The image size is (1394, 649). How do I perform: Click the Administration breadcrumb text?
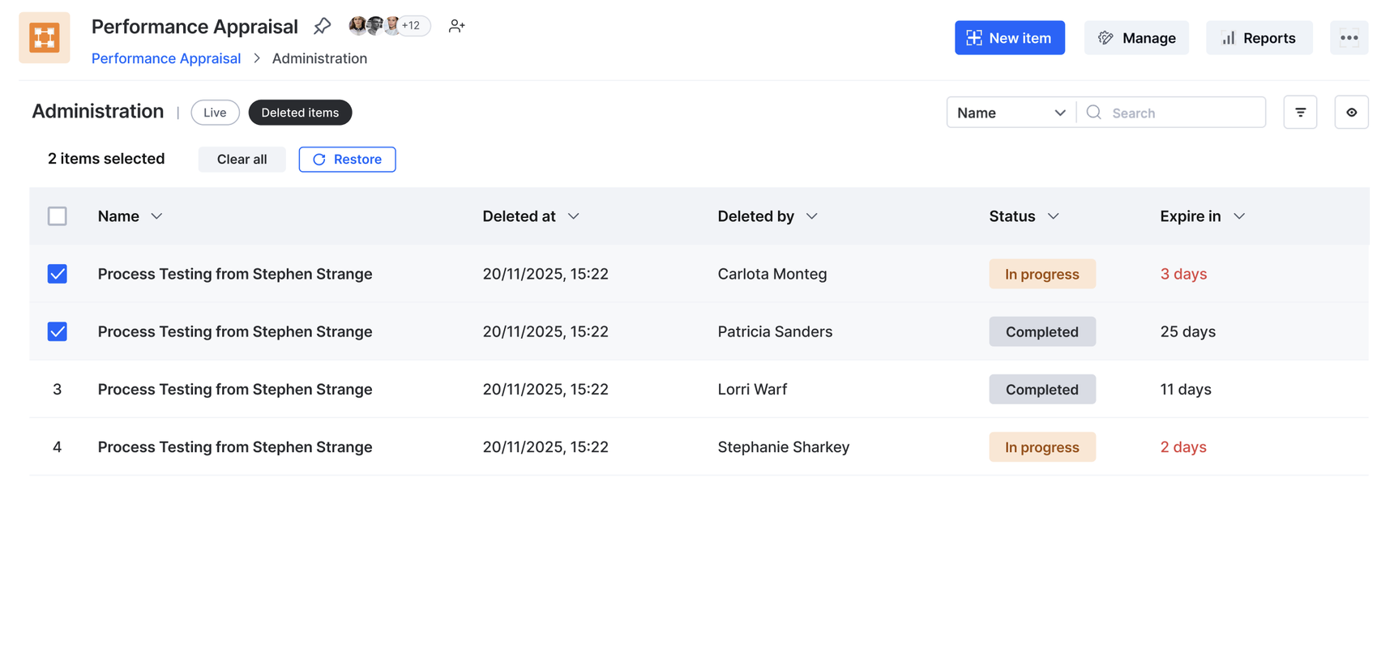[319, 58]
